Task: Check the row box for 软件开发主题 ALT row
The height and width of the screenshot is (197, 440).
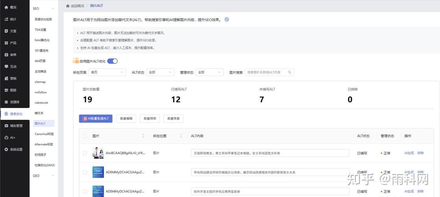Action: (85, 191)
